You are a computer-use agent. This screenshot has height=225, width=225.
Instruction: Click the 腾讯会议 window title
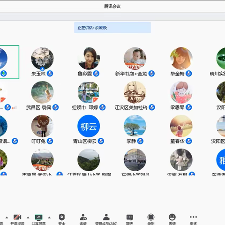tap(112, 7)
